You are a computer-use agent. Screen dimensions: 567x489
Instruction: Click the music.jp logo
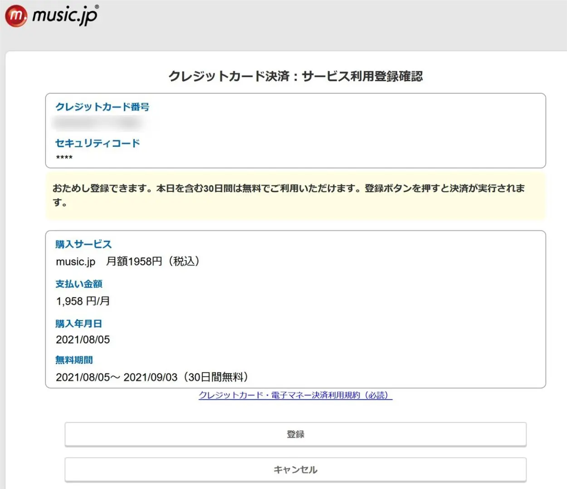[x=52, y=15]
